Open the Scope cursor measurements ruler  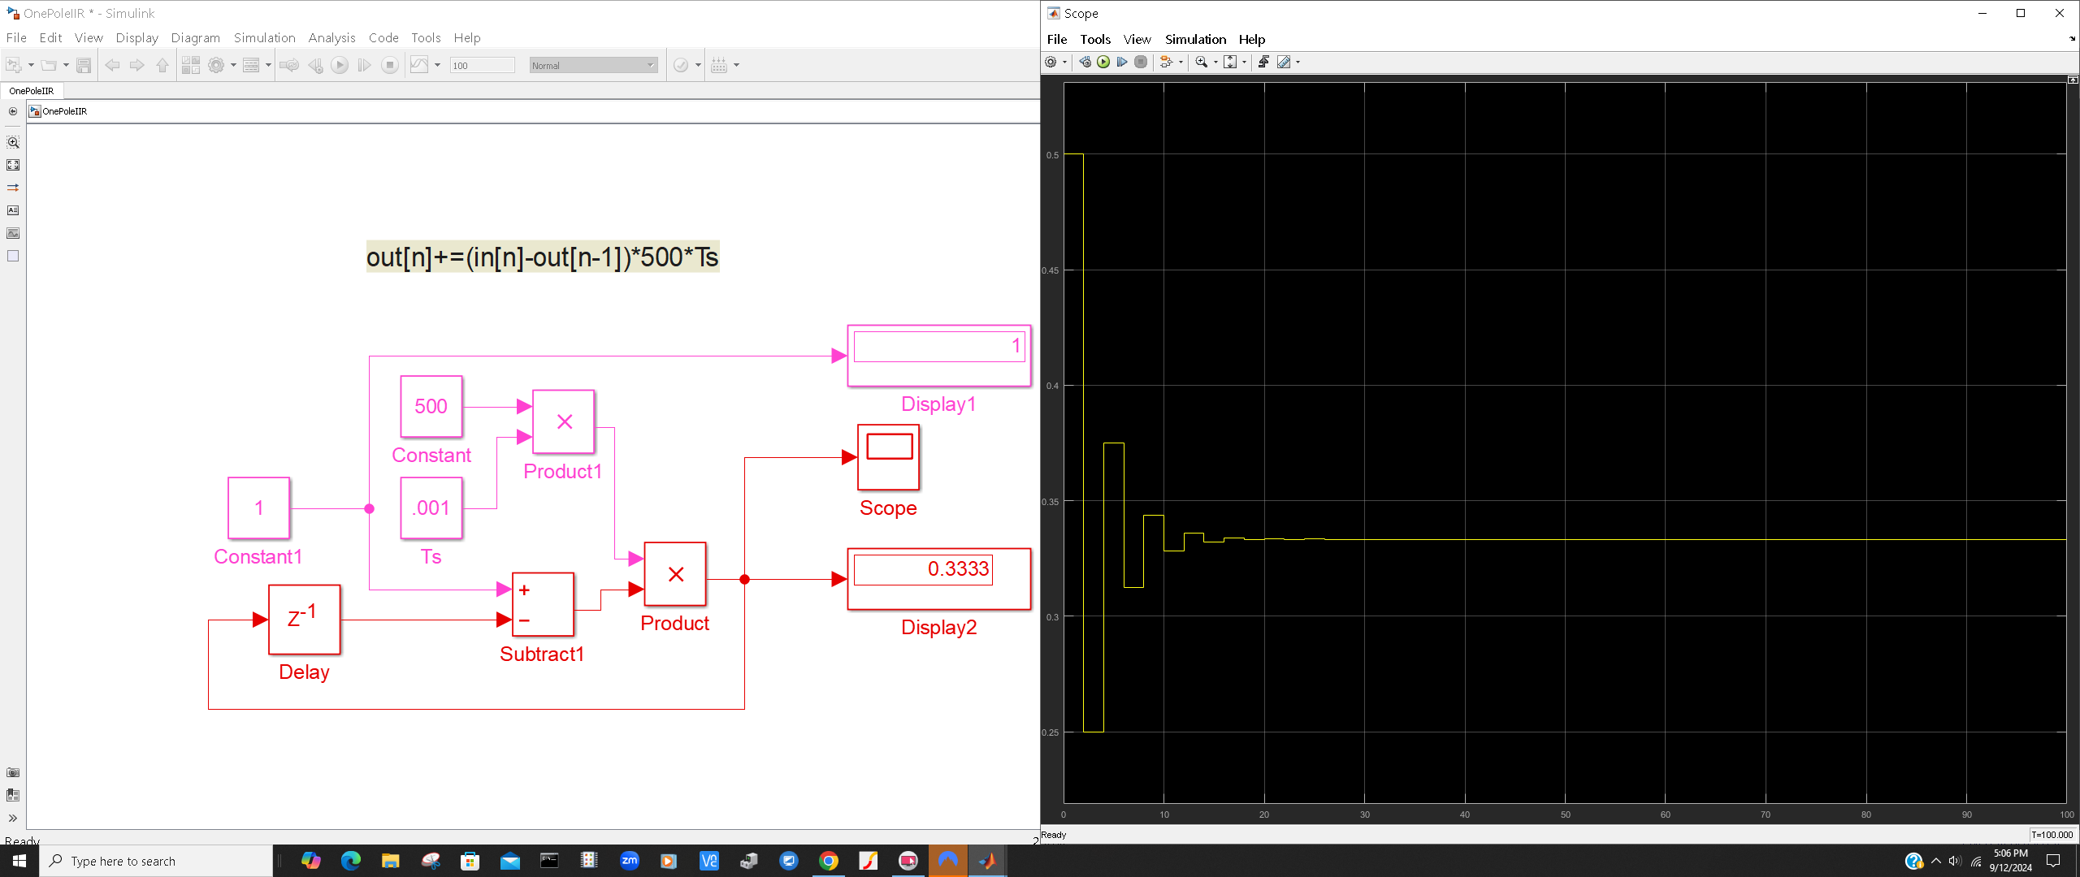(x=1284, y=62)
